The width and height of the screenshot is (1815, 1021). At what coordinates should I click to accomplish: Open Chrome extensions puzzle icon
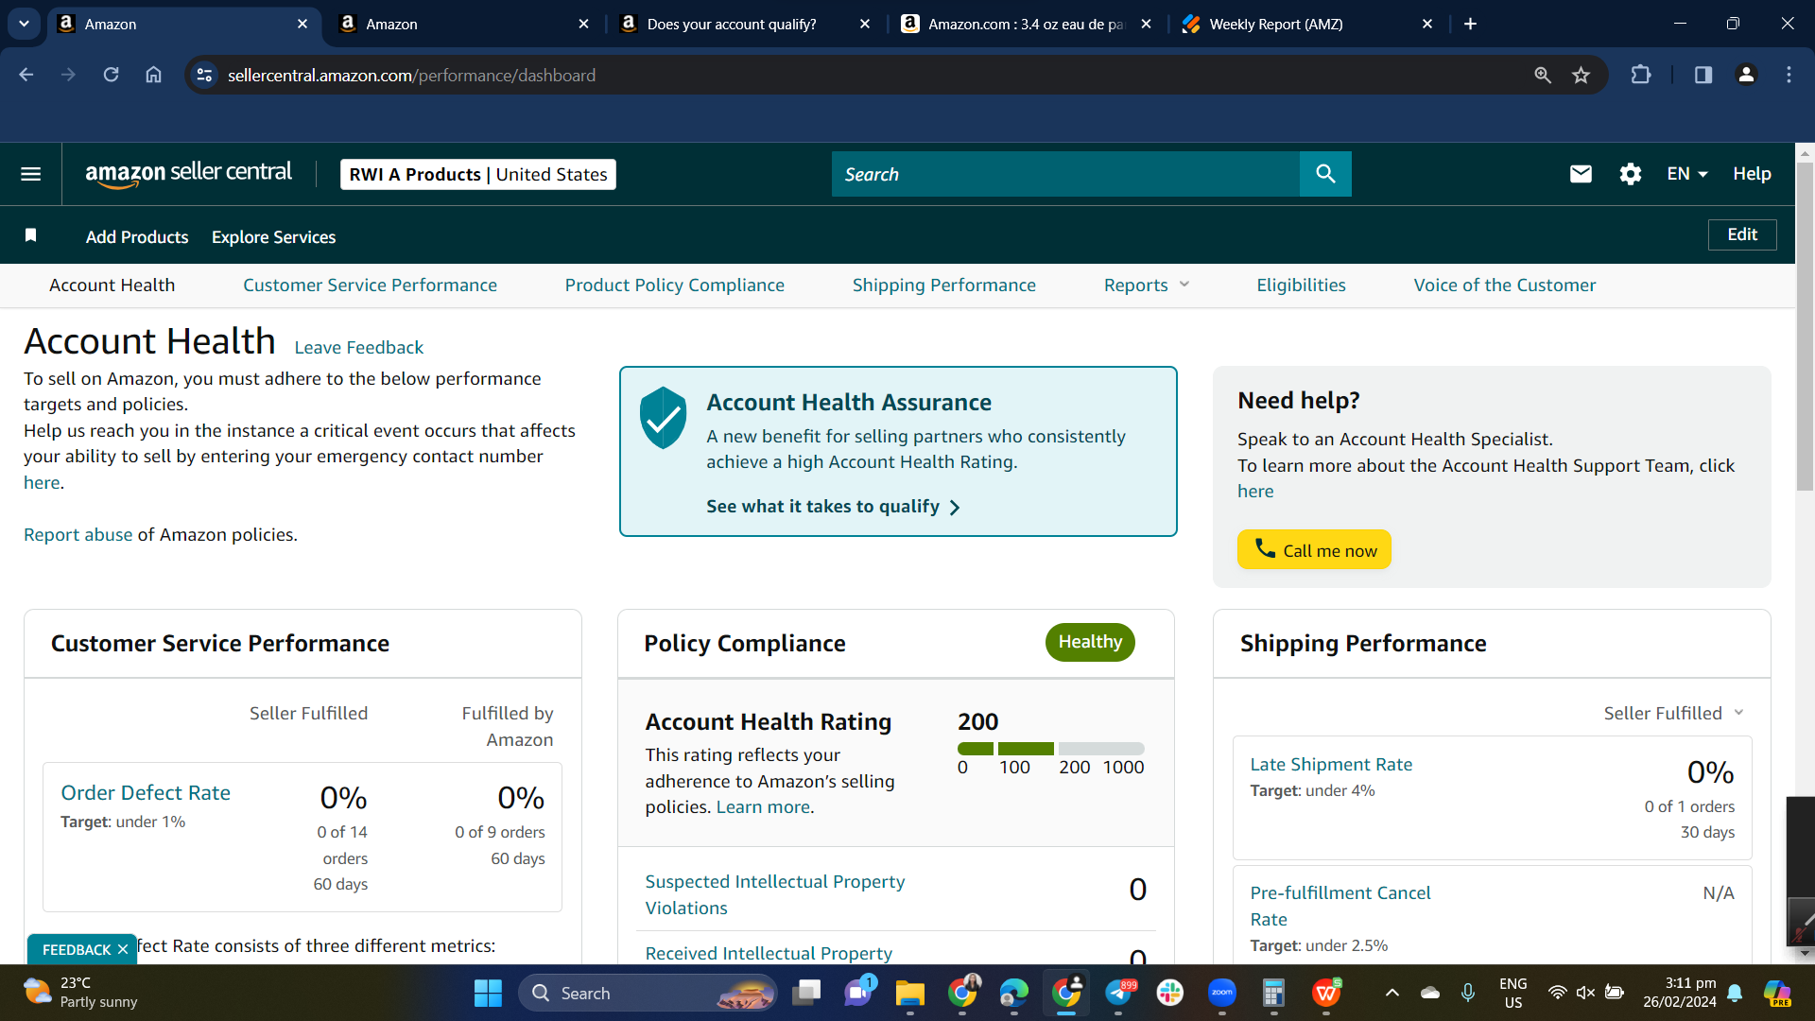coord(1641,75)
